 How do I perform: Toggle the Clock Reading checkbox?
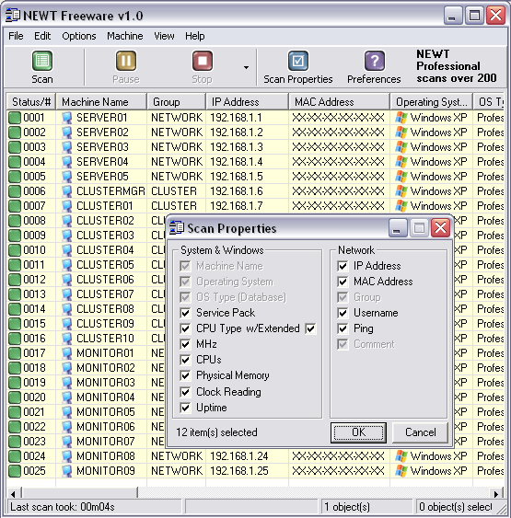pyautogui.click(x=185, y=392)
